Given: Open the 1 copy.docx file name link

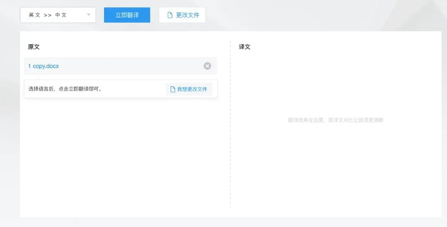Looking at the screenshot, I should pyautogui.click(x=44, y=66).
